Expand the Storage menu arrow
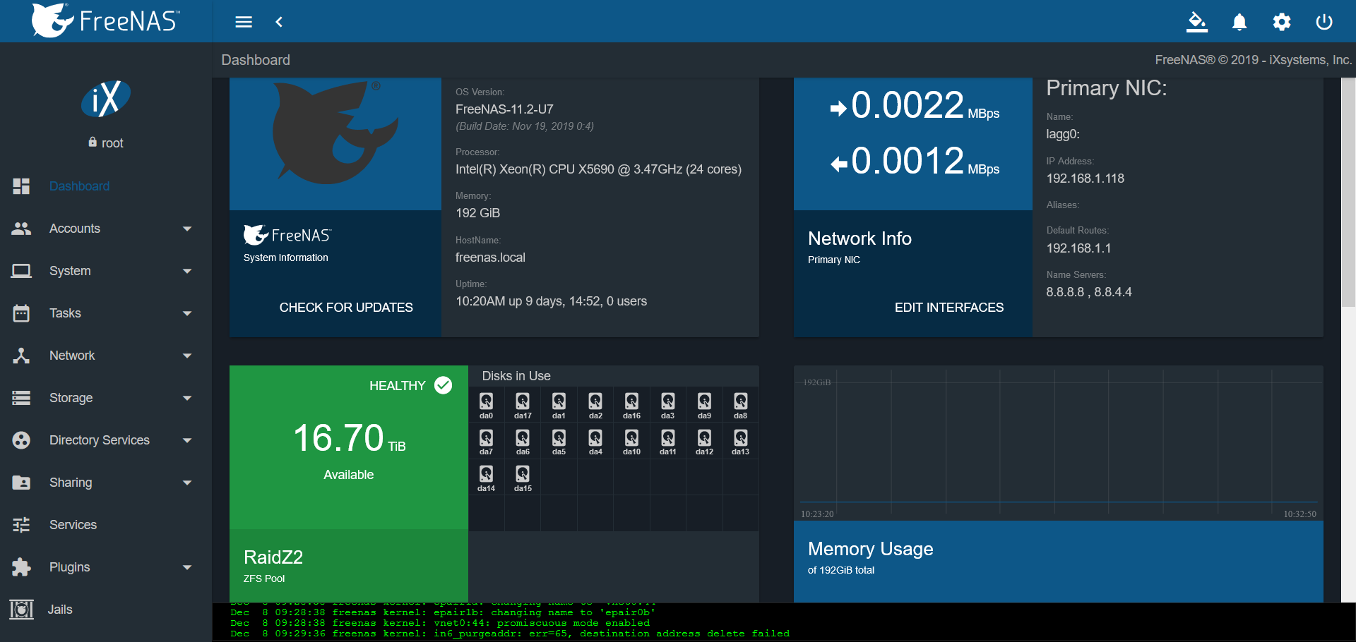 tap(187, 398)
